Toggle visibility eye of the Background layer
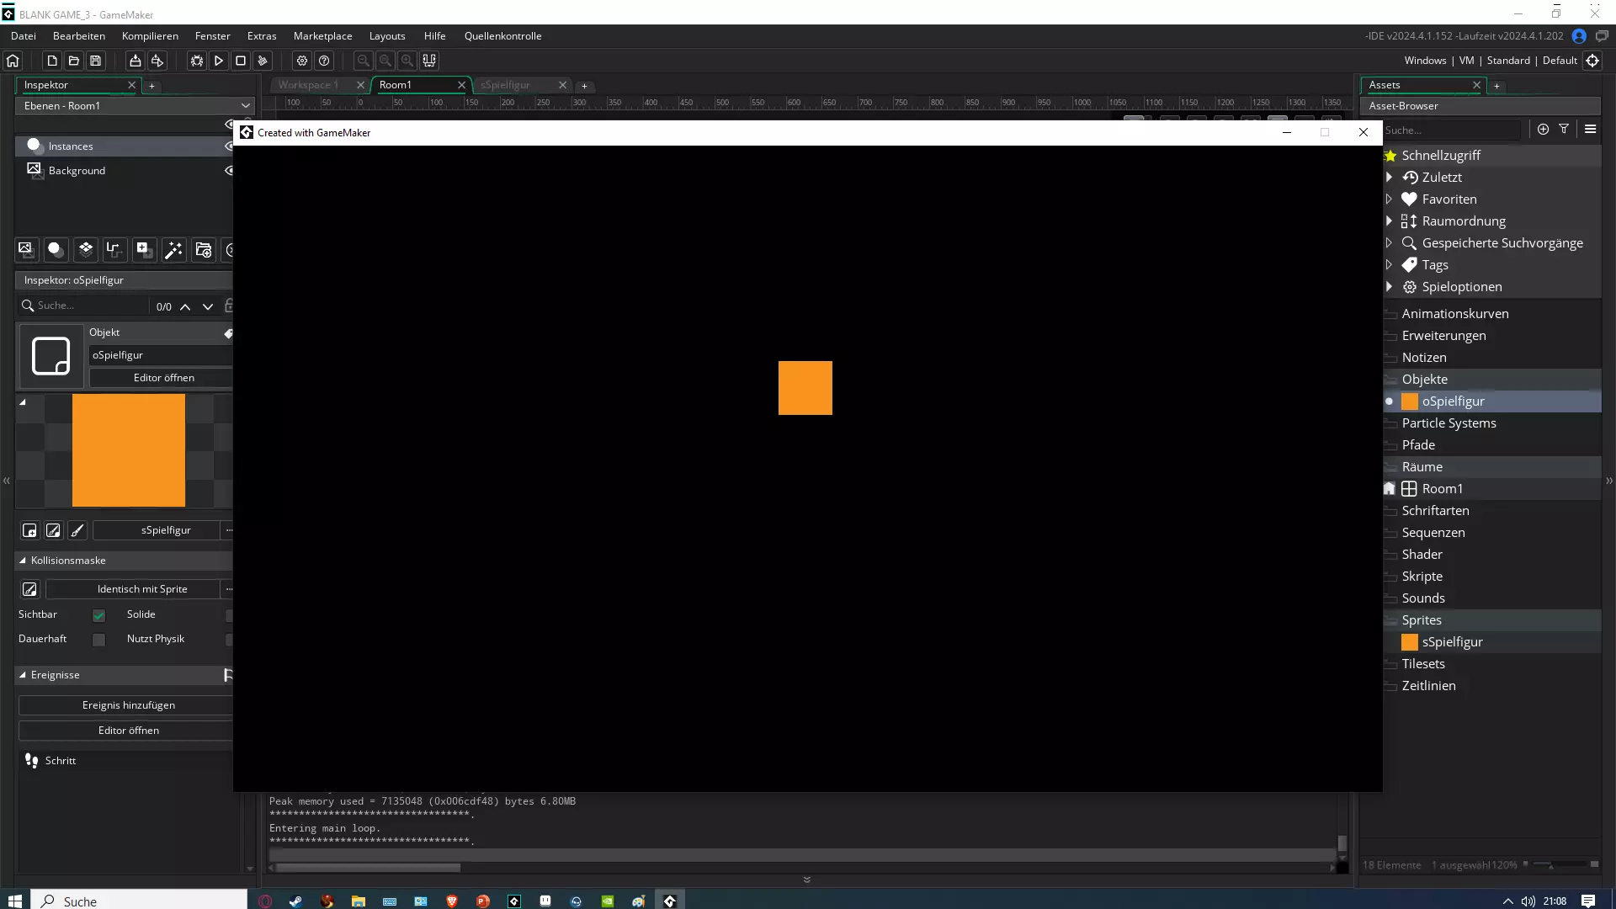This screenshot has width=1616, height=909. click(229, 170)
